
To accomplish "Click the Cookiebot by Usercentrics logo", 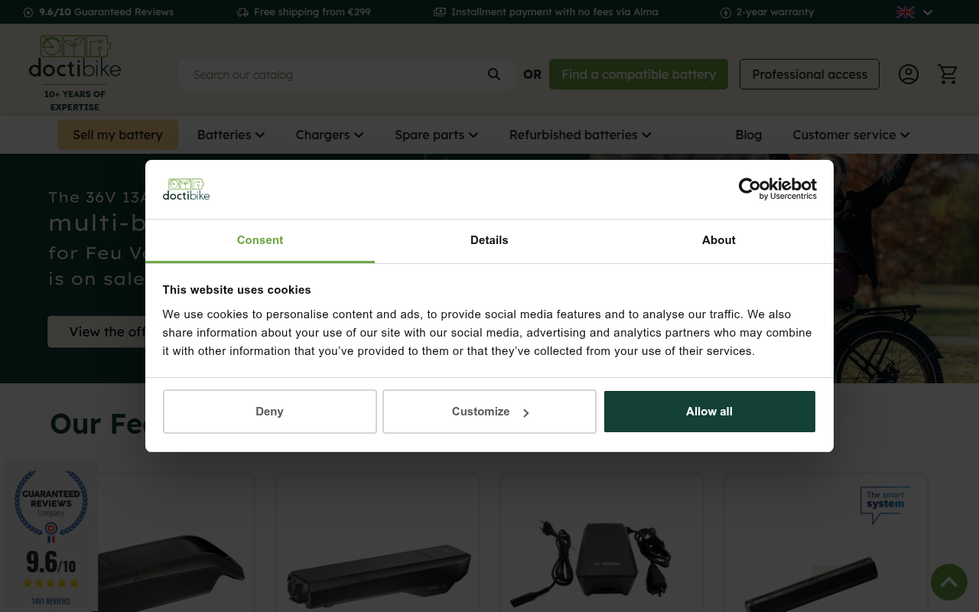I will 777,189.
